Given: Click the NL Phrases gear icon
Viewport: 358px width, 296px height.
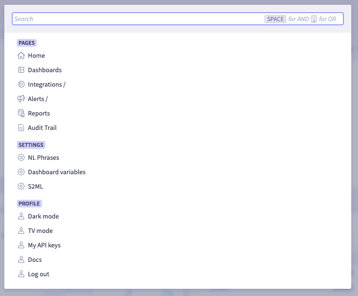Looking at the screenshot, I should [21, 157].
